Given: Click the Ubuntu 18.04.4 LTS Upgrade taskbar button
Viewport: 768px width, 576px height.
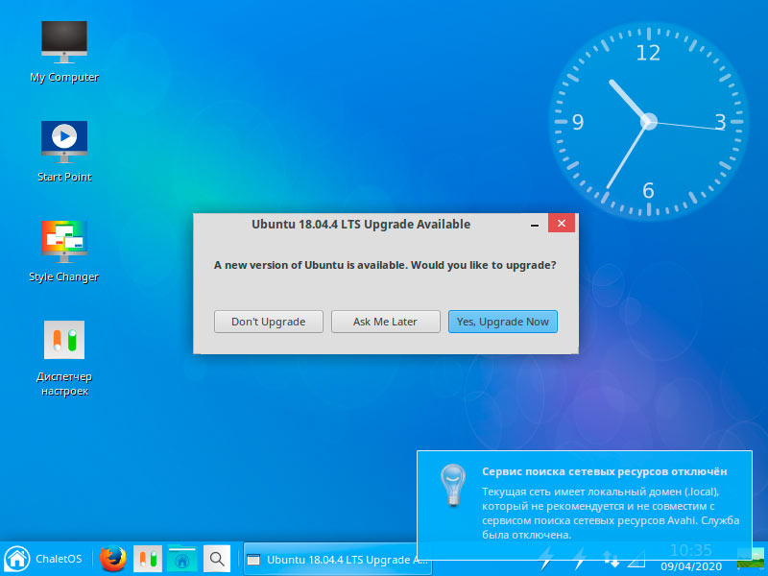Looking at the screenshot, I should click(x=338, y=559).
